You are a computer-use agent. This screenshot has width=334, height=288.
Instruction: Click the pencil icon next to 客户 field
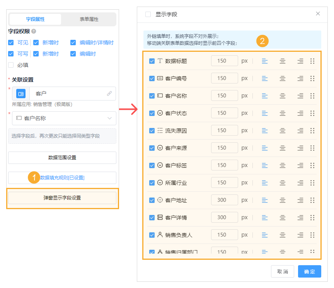[109, 93]
